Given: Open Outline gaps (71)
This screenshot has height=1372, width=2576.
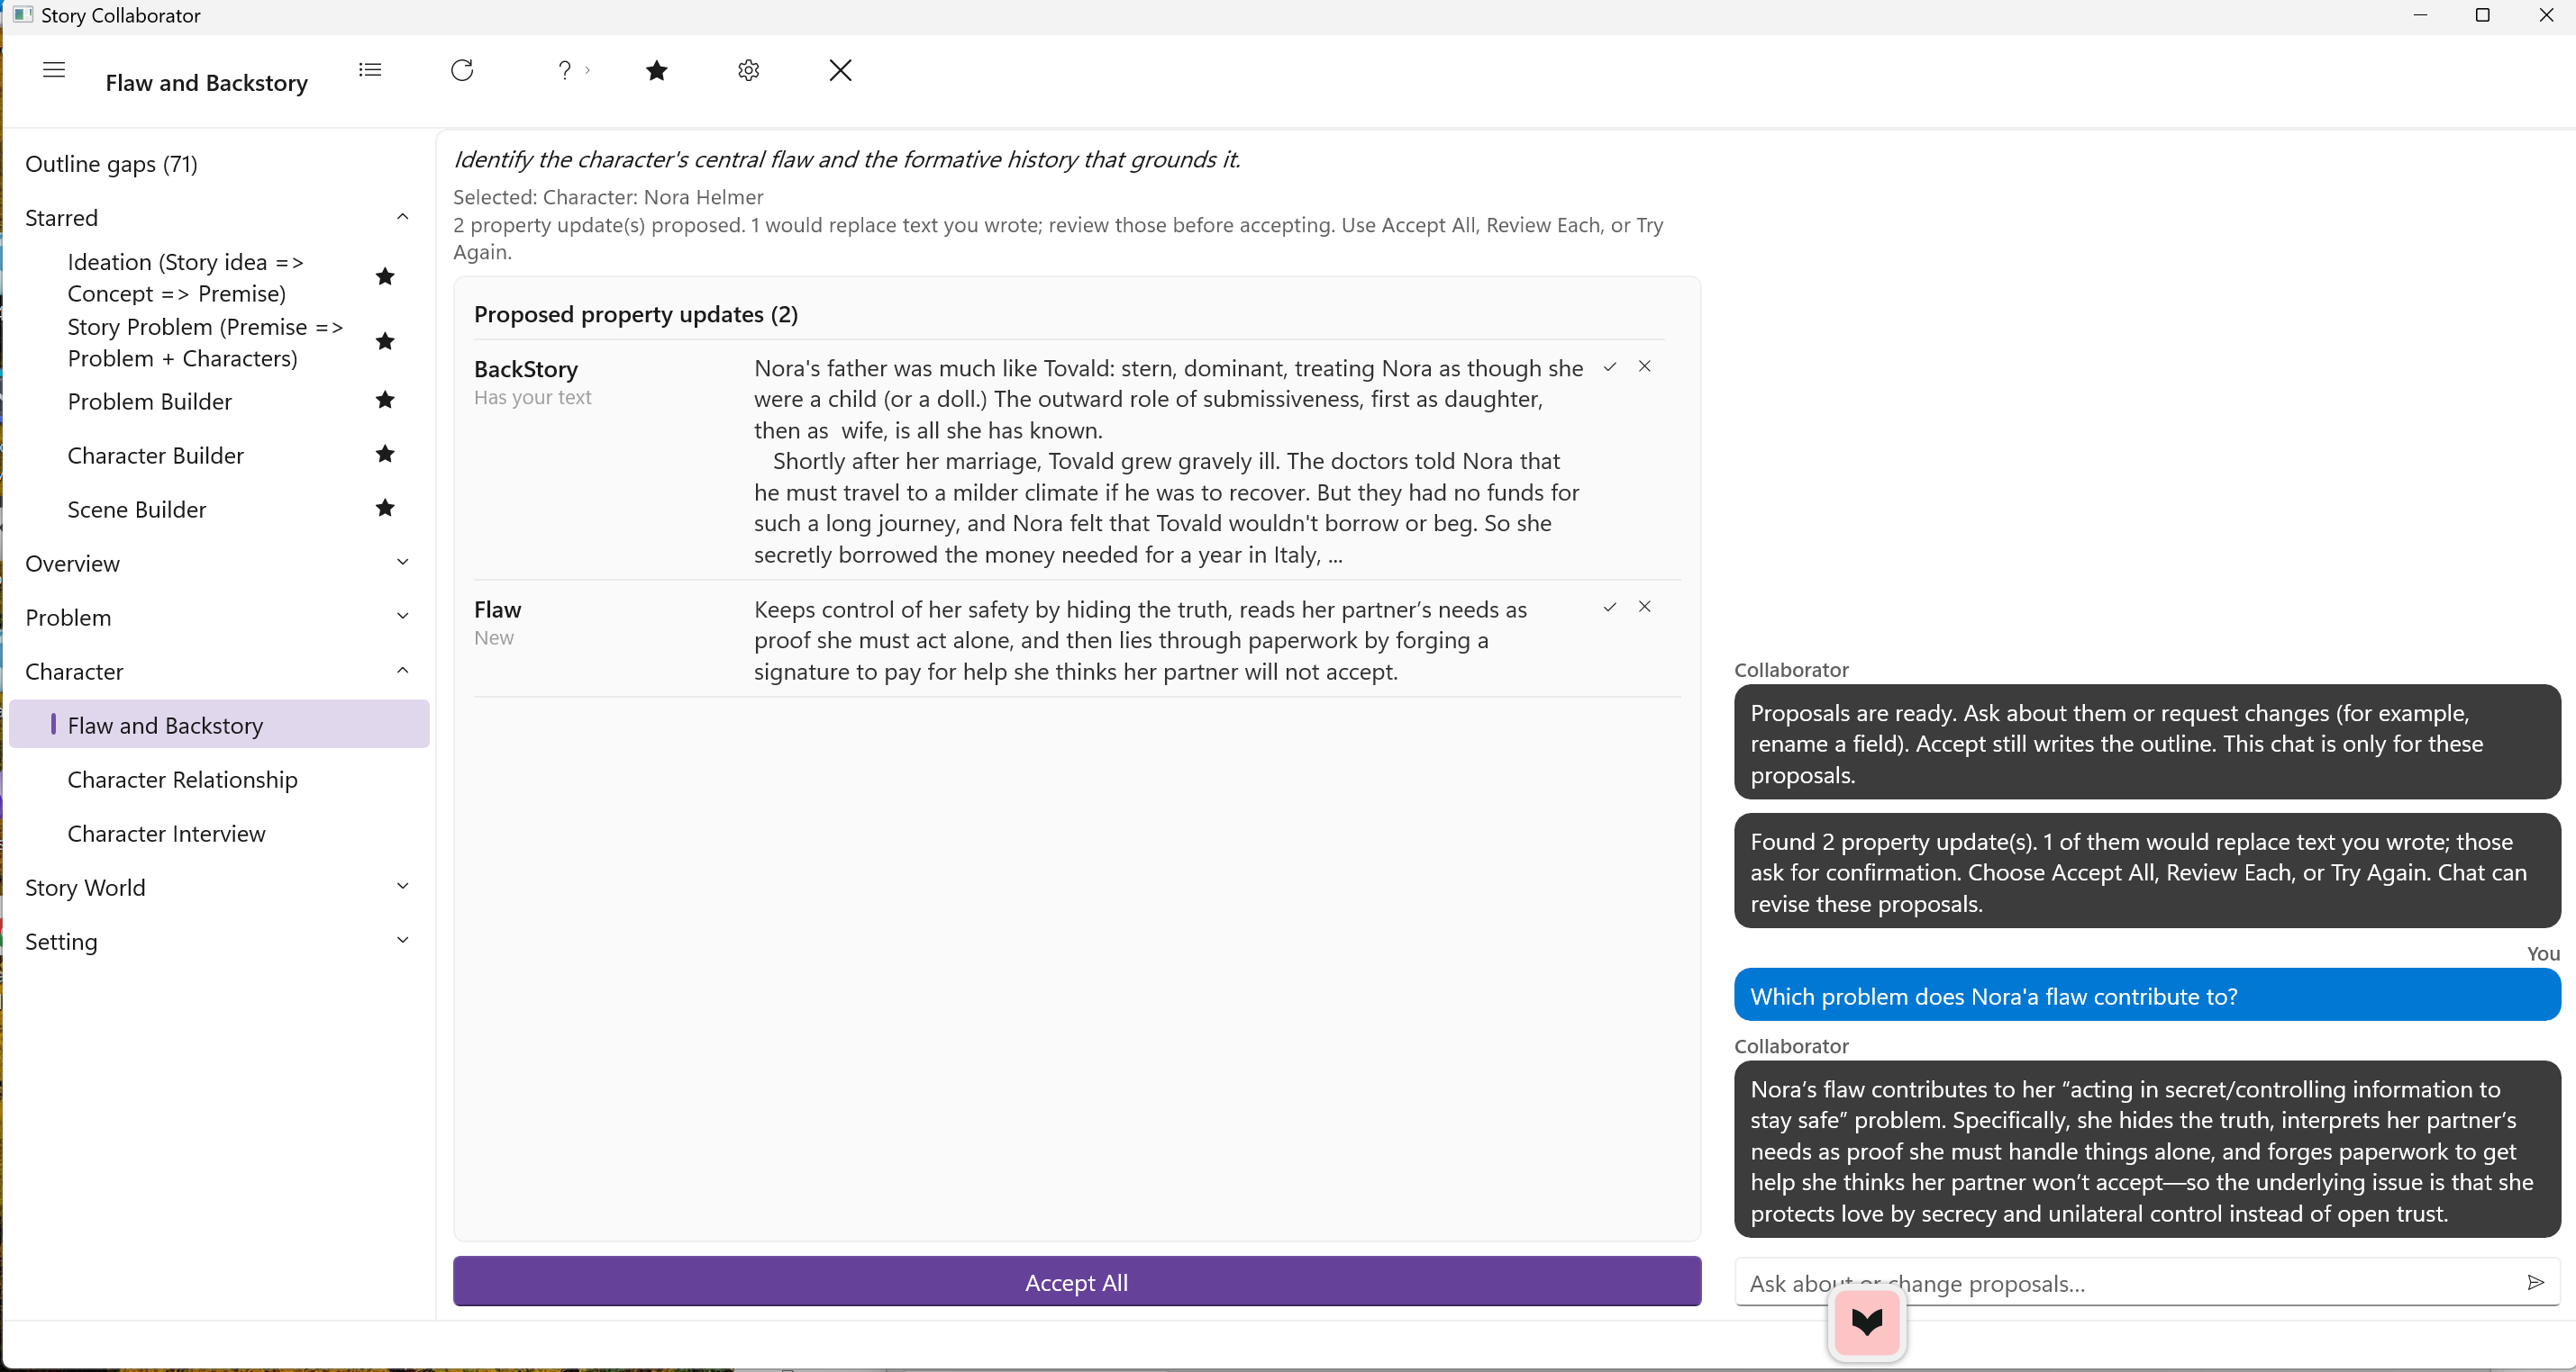Looking at the screenshot, I should coord(112,164).
